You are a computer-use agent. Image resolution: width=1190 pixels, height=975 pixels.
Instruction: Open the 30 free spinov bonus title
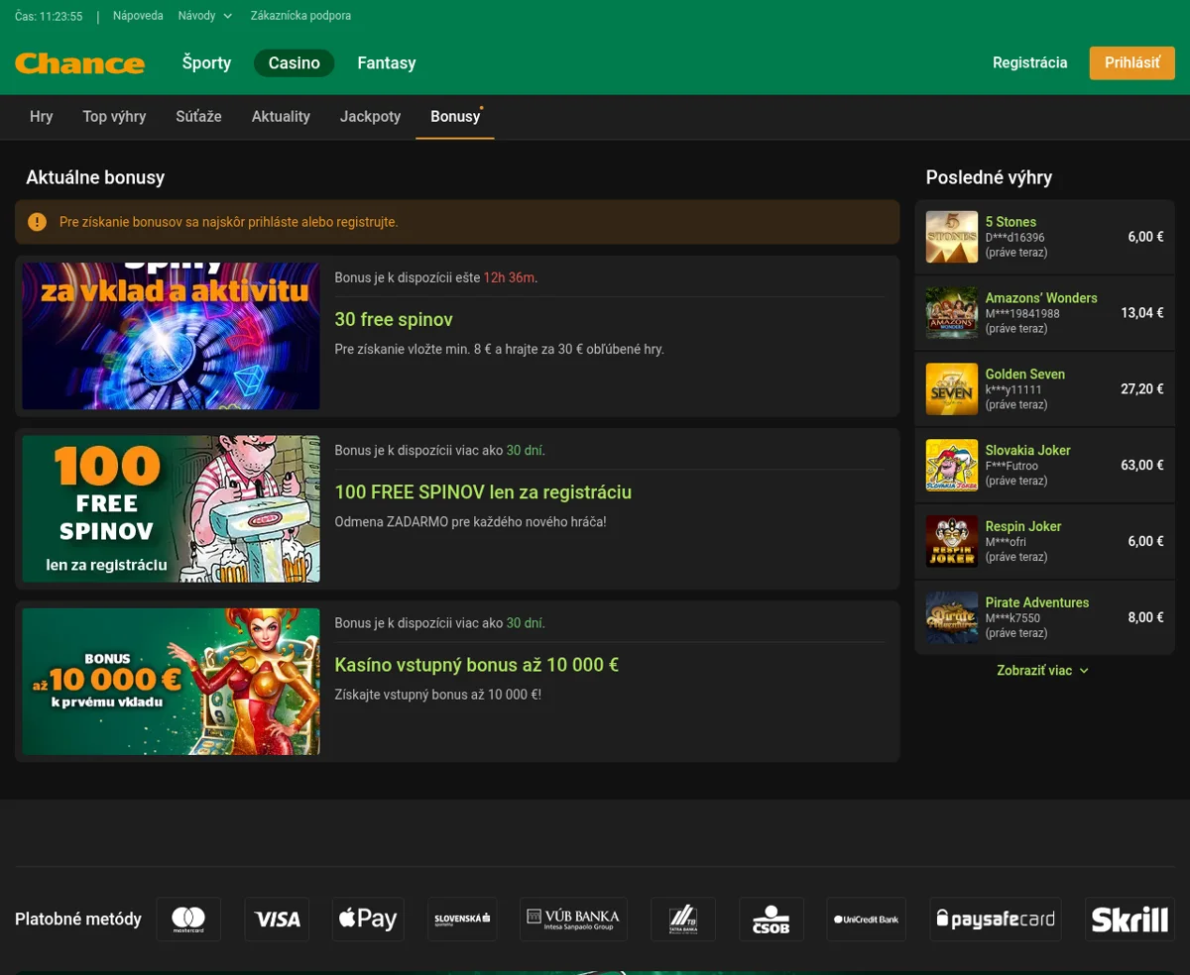pos(394,320)
